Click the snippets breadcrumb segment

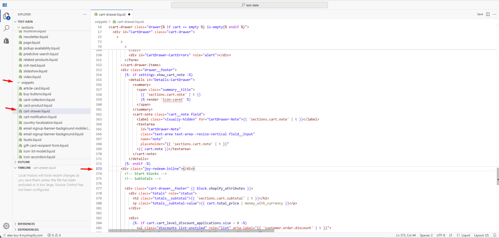(101, 22)
